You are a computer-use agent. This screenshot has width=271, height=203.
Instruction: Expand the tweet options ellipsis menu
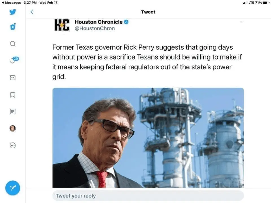pos(241,22)
